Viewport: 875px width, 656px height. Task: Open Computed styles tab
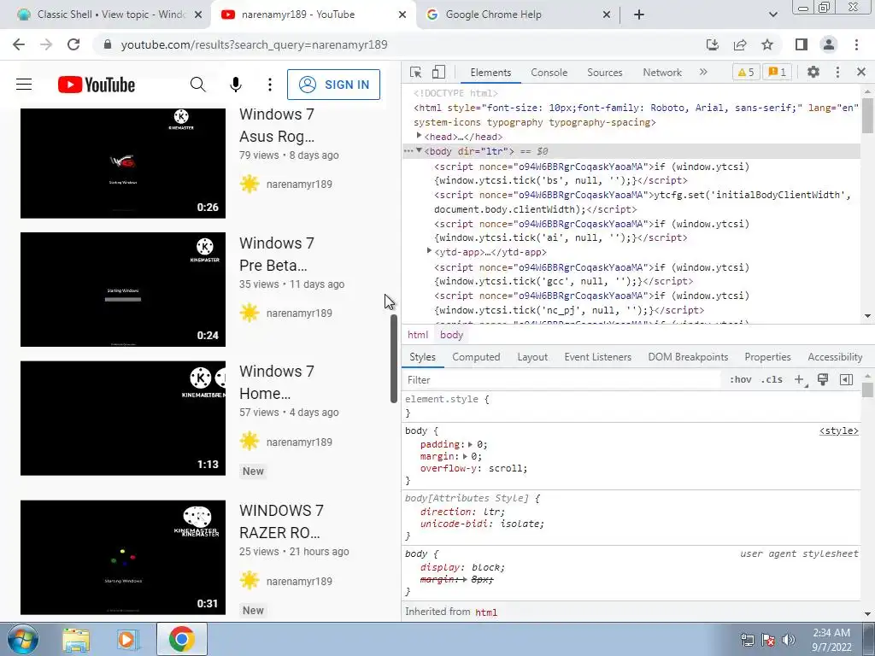[476, 357]
